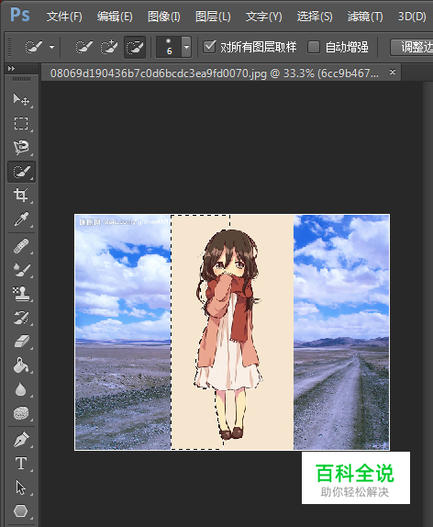Open the 编辑(E) menu
Viewport: 433px width, 527px height.
click(115, 17)
